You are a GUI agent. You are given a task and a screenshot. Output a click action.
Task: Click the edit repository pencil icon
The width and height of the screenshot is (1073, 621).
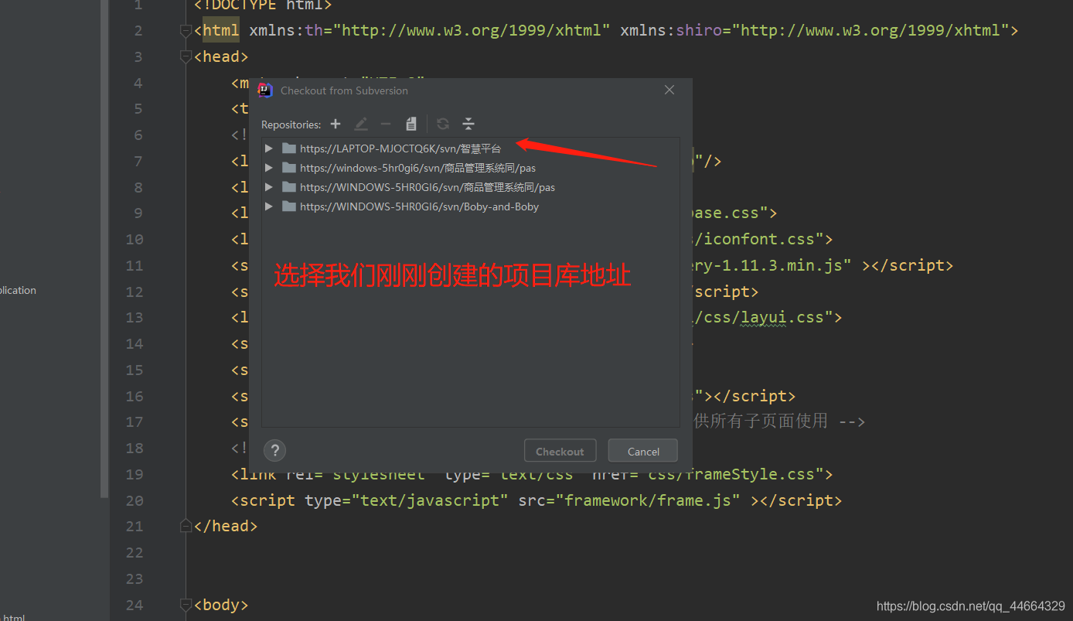tap(361, 124)
